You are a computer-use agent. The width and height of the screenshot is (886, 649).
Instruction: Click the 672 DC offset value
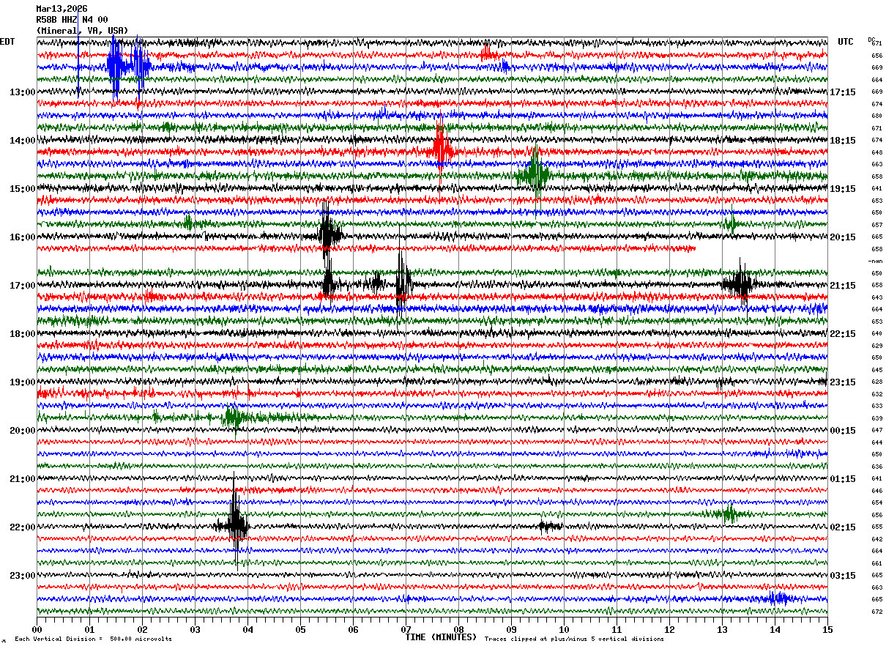(x=876, y=612)
